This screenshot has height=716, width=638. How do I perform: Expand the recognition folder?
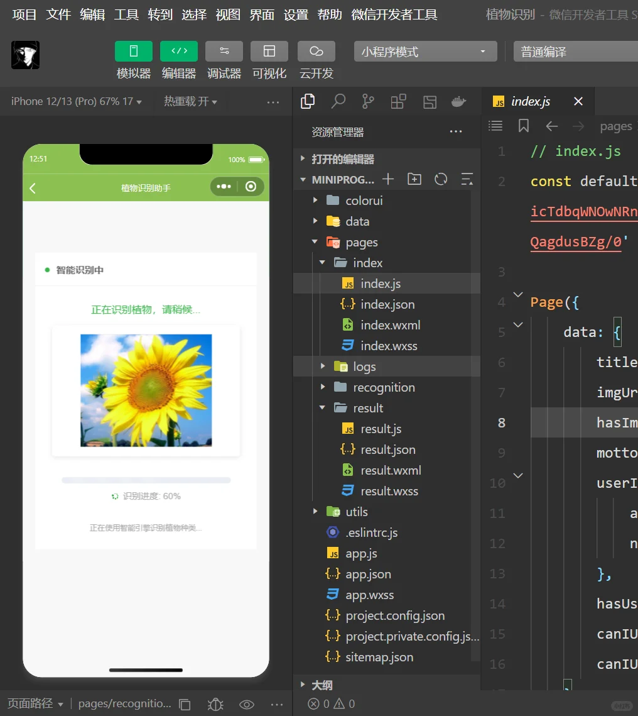click(387, 387)
